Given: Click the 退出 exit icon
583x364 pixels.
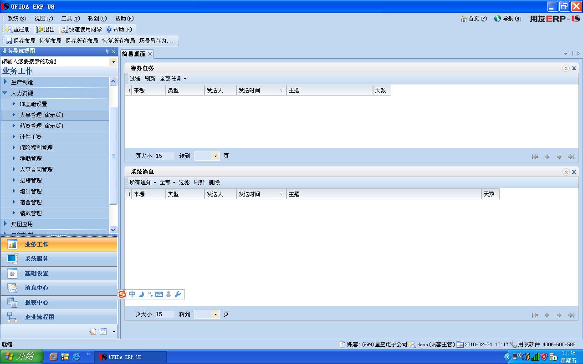Looking at the screenshot, I should [40, 30].
